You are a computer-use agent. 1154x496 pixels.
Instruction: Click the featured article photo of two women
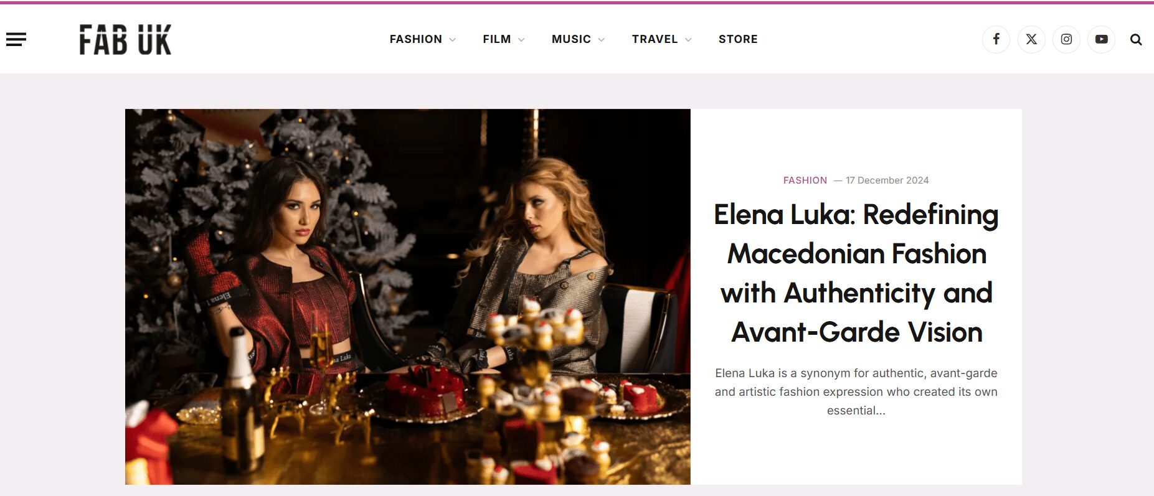click(408, 297)
